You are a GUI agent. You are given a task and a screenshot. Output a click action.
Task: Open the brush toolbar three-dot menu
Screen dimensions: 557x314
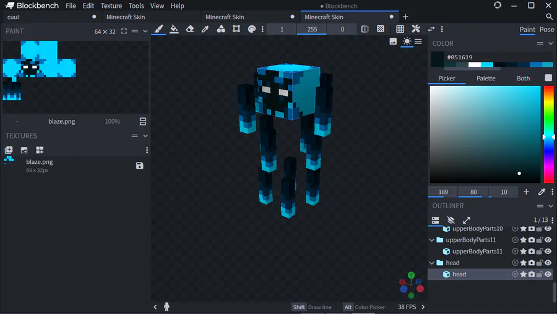pos(262,29)
